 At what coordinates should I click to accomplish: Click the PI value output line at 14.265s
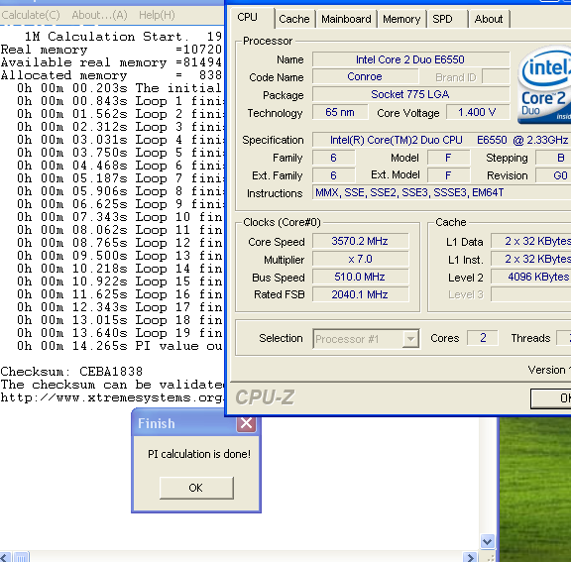(x=120, y=346)
